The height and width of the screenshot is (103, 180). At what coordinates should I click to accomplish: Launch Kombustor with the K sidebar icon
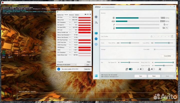[x=96, y=44]
